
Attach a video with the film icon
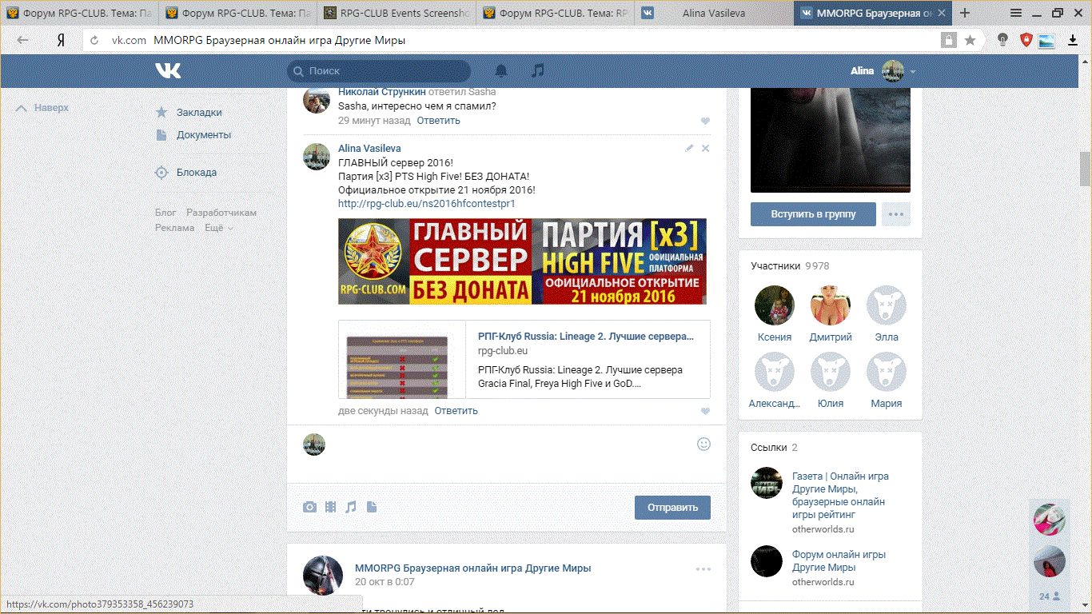(330, 507)
